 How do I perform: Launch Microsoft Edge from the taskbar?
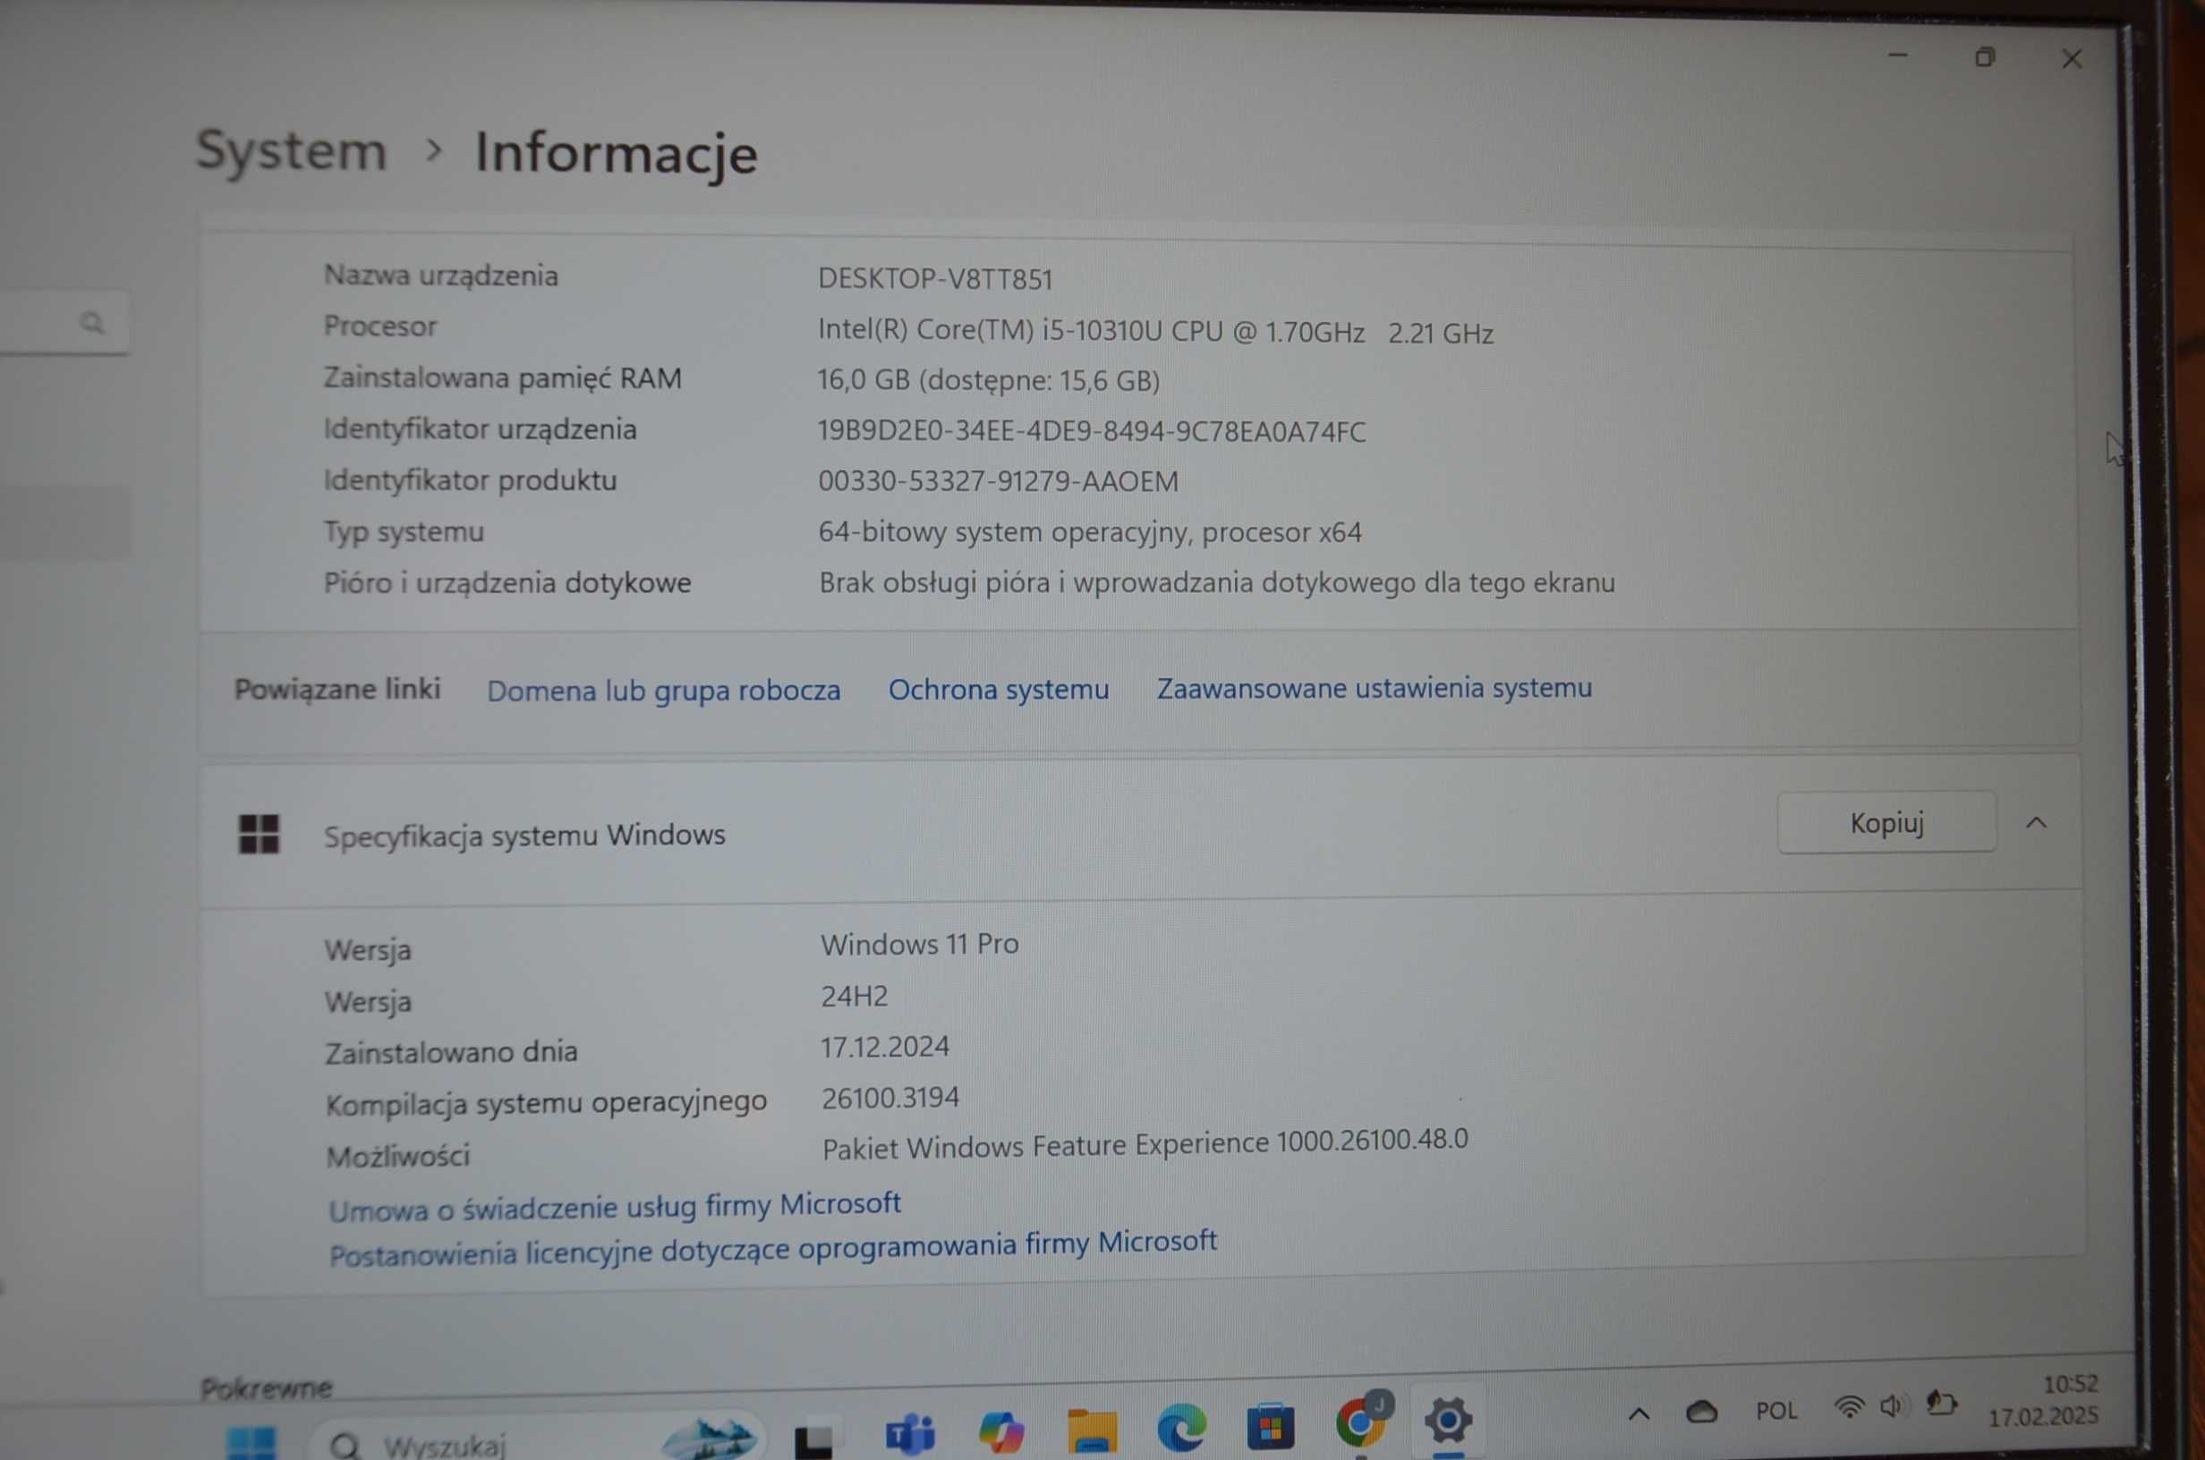tap(1180, 1427)
